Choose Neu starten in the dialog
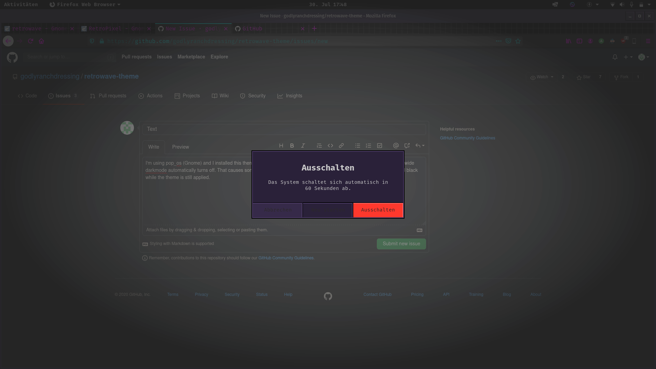 click(327, 210)
